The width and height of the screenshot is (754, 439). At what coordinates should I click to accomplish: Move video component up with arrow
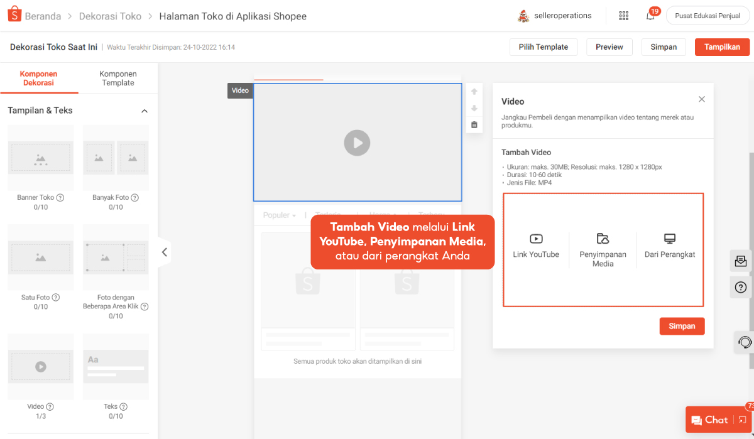pos(474,92)
